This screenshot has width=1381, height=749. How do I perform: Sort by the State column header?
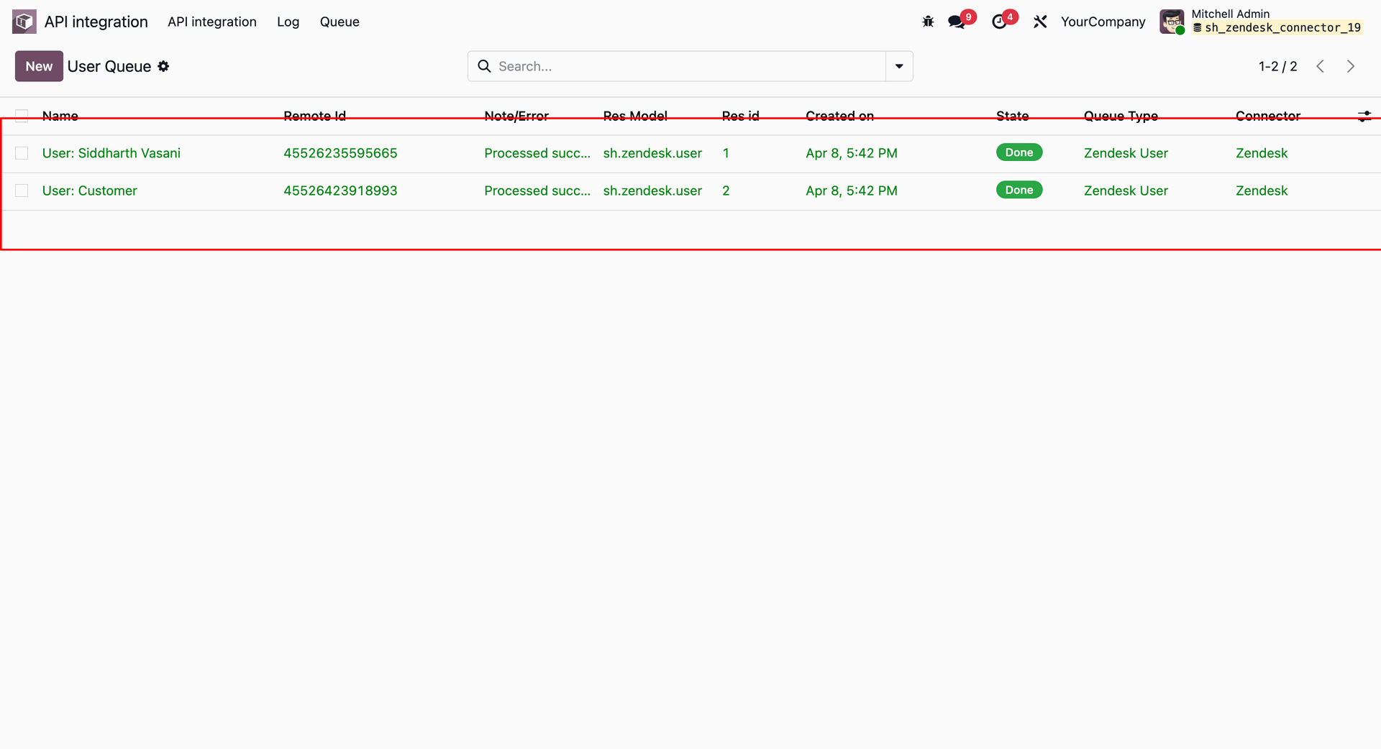coord(1013,116)
